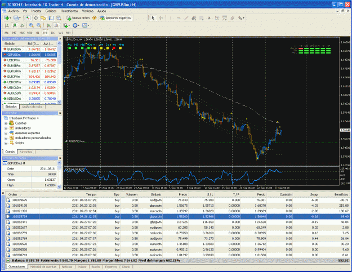Select the text 'A' tool
This screenshot has height=272, width=352.
pos(209,18)
